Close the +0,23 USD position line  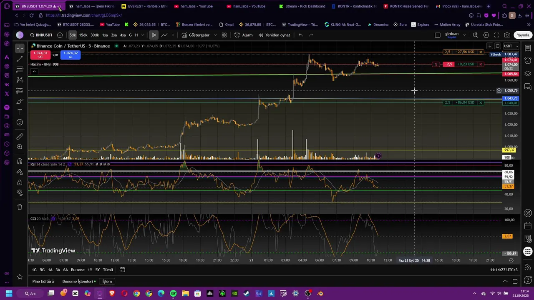click(481, 64)
